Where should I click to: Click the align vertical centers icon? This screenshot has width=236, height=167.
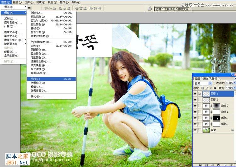(51, 8)
